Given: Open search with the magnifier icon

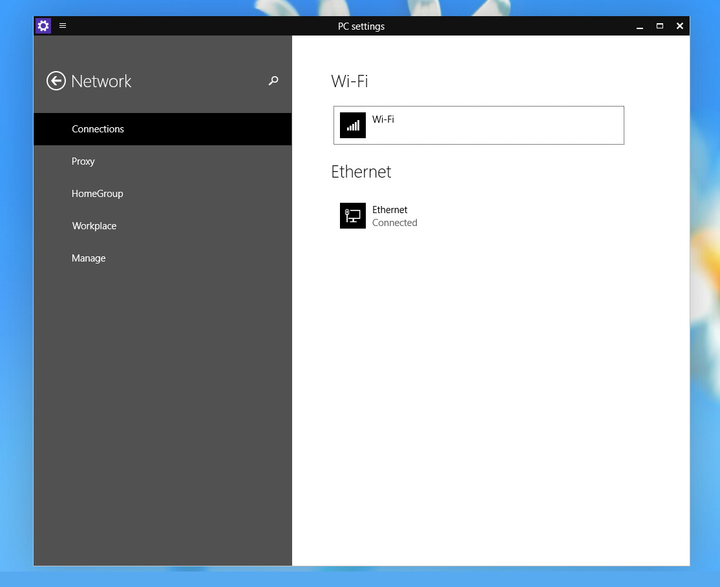Looking at the screenshot, I should coord(273,81).
